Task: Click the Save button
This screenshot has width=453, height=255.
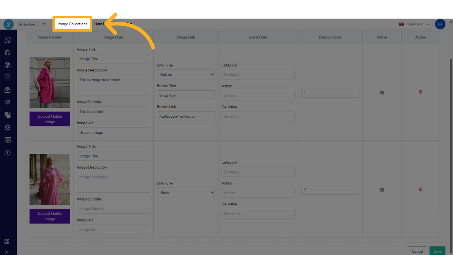Action: [x=437, y=251]
